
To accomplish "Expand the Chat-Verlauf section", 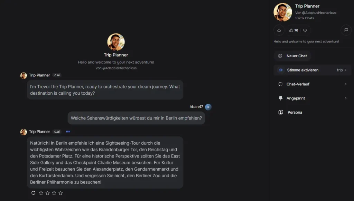I will pos(346,84).
